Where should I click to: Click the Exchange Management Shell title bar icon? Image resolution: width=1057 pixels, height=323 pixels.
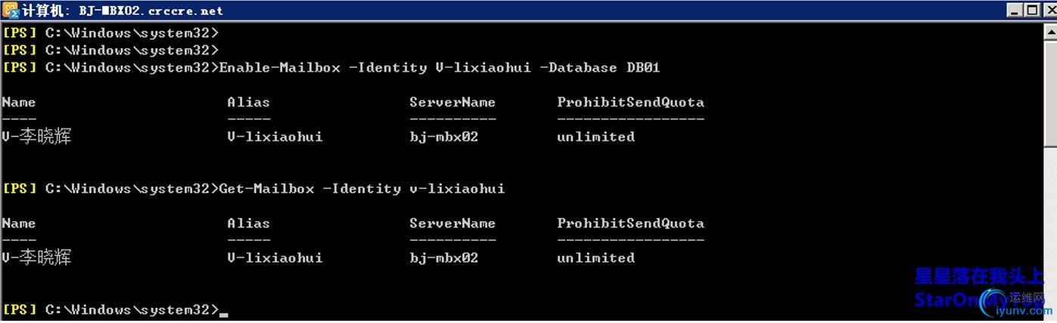(x=11, y=11)
